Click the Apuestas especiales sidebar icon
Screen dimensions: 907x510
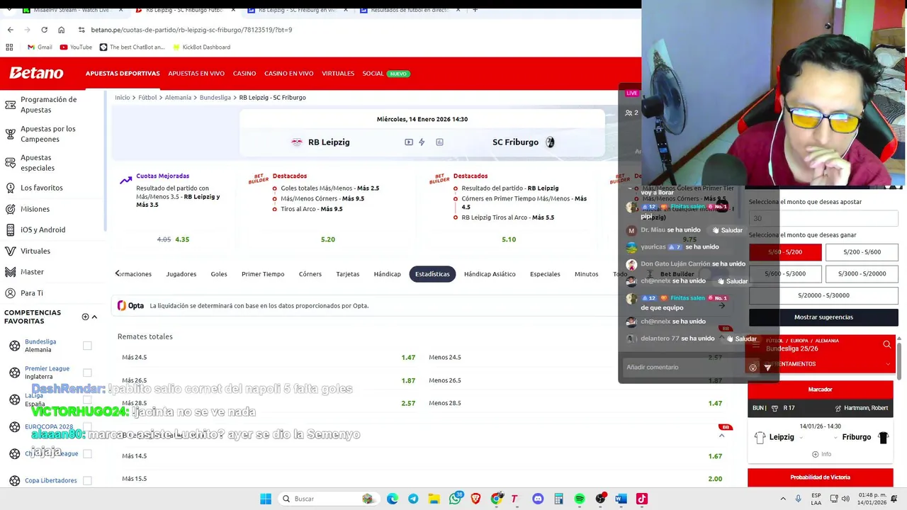pyautogui.click(x=10, y=163)
